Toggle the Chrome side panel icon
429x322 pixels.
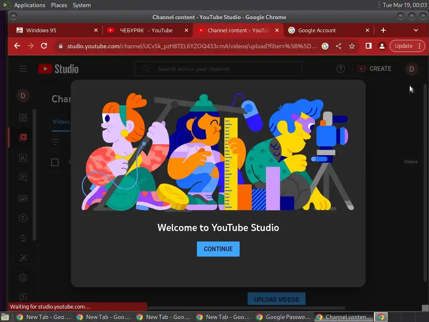[369, 46]
